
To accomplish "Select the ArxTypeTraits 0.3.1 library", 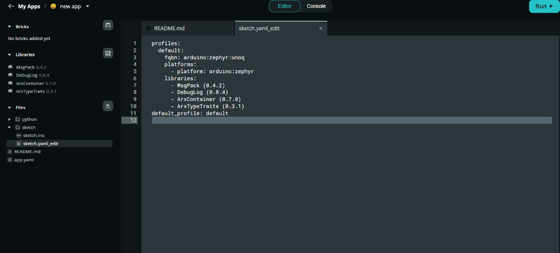I will (36, 92).
